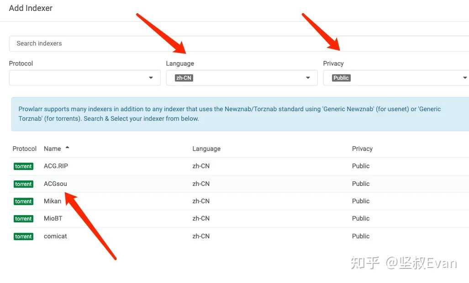Screen dimensions: 469x283
Task: Click the zh-CN cell in Mikan row
Action: click(x=201, y=201)
